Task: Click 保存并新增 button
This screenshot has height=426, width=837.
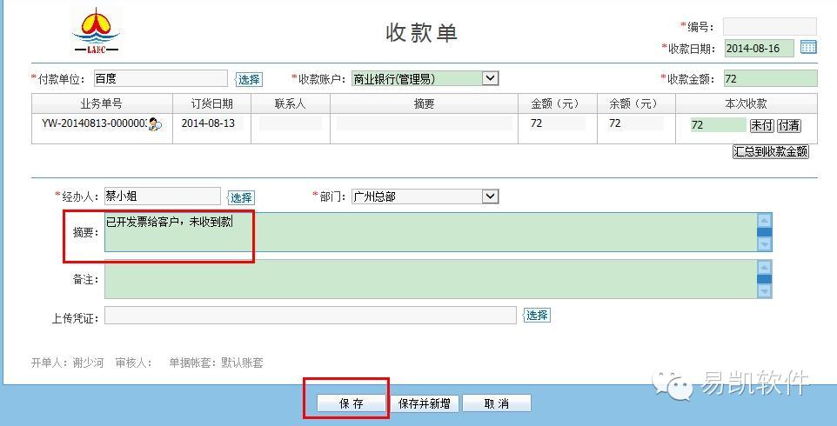Action: (425, 403)
